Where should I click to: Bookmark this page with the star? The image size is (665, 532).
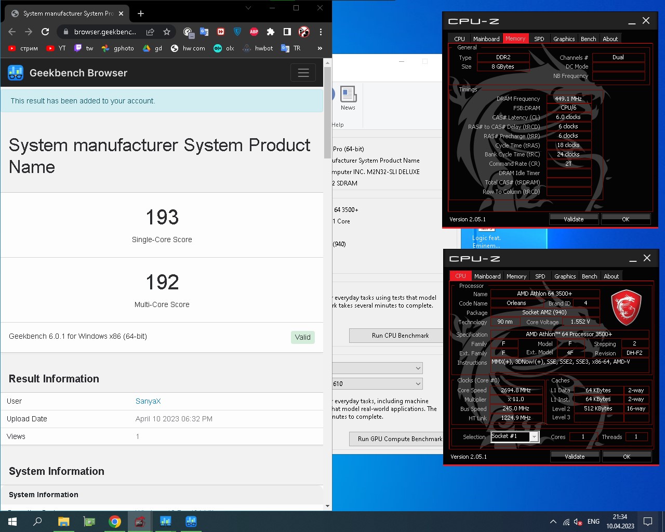167,32
